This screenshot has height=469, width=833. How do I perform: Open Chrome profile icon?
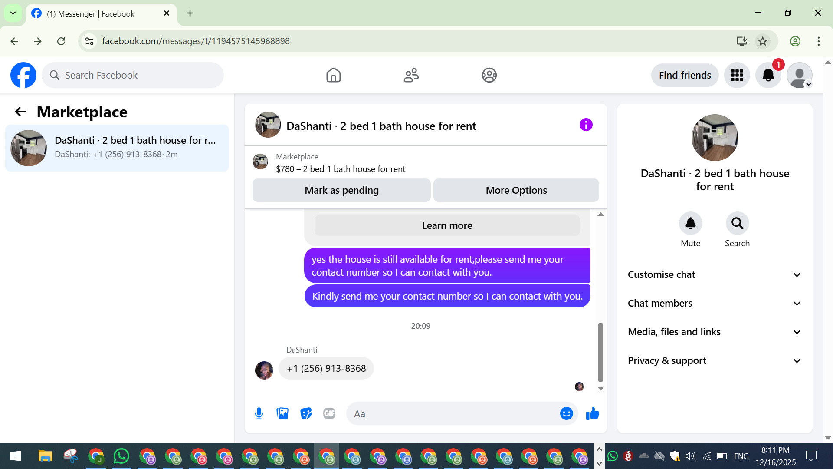[x=795, y=41]
